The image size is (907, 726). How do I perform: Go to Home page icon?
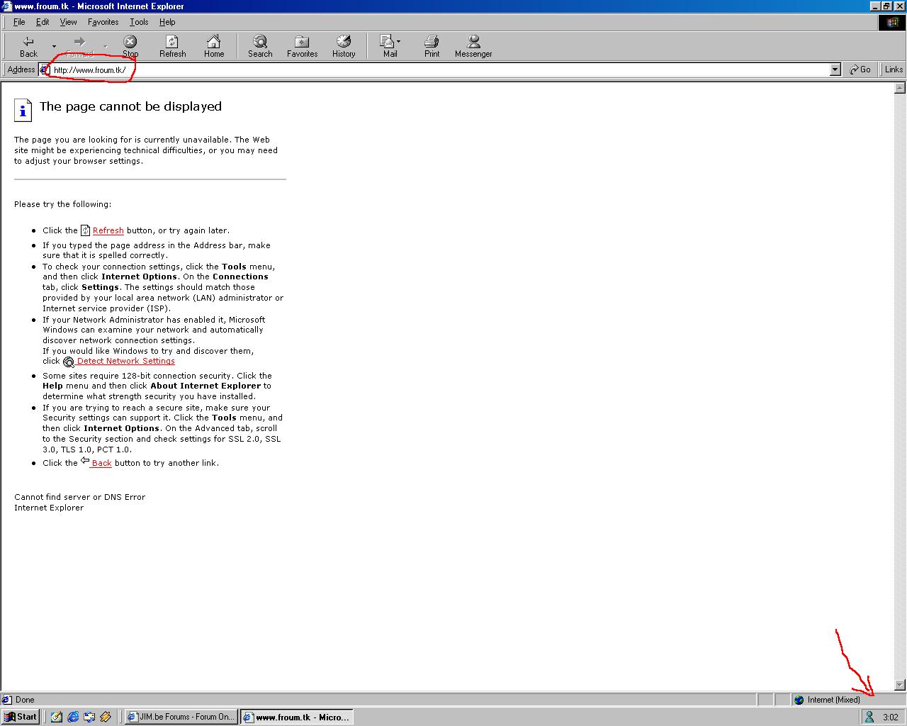213,46
